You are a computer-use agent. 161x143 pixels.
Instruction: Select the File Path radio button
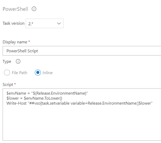click(x=7, y=73)
